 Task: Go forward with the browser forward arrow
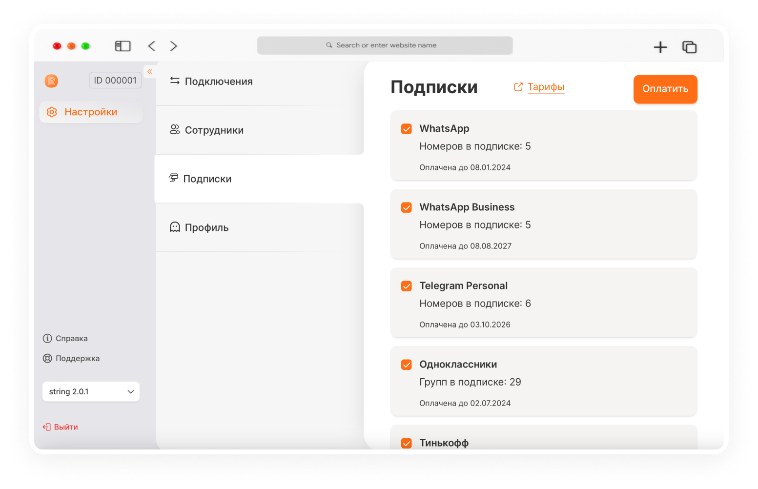coord(173,46)
